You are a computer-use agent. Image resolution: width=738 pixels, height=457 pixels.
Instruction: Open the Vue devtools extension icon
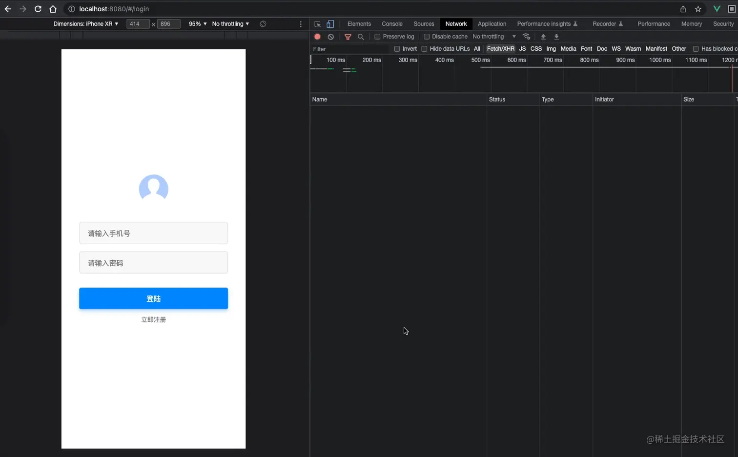point(717,9)
